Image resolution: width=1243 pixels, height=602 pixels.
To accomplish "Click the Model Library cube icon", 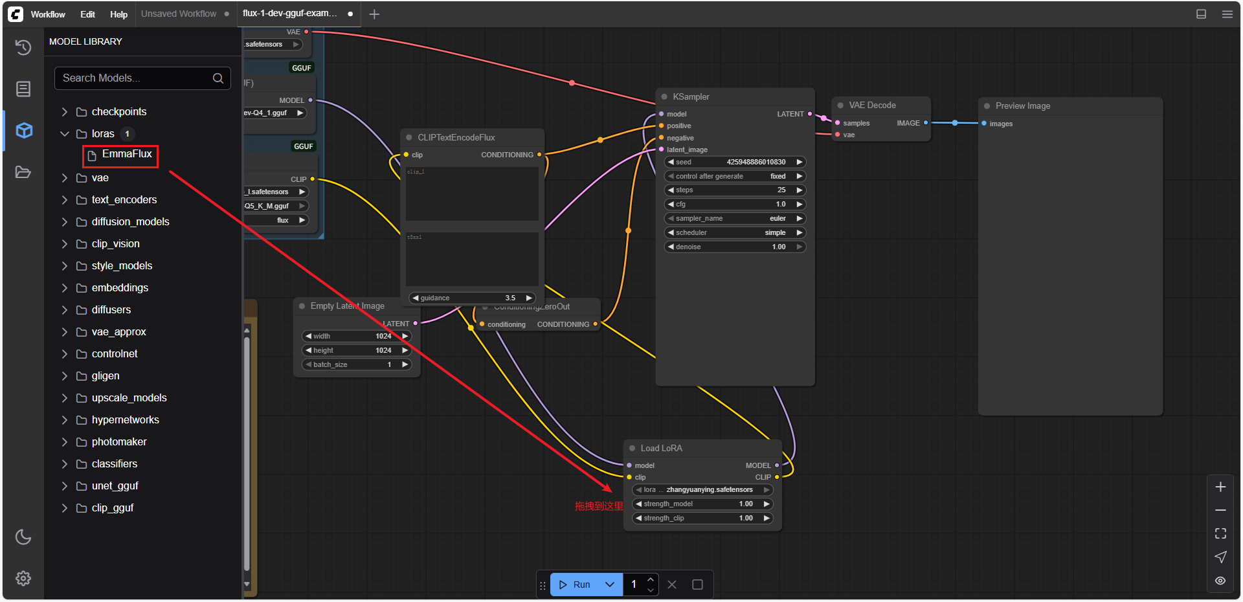I will click(x=24, y=130).
